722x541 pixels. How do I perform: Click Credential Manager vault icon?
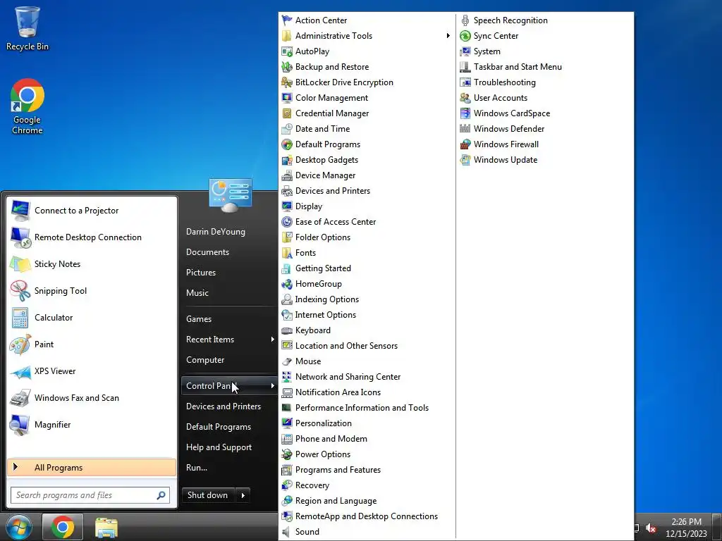click(287, 113)
